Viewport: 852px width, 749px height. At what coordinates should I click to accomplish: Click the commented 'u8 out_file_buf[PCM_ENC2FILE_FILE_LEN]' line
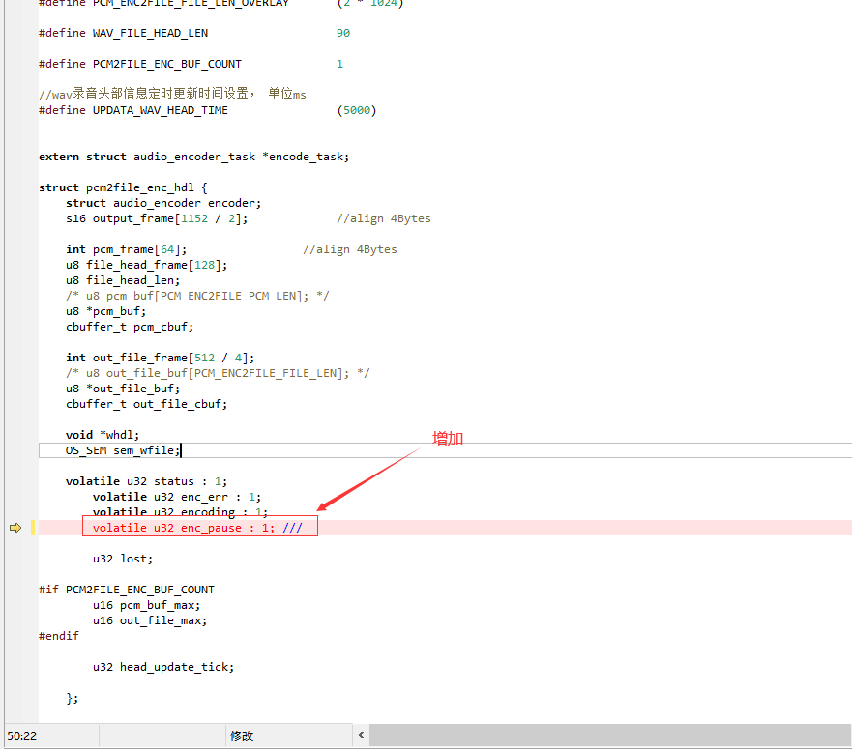coord(218,373)
